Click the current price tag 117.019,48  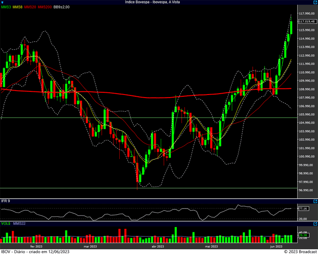[307, 21]
